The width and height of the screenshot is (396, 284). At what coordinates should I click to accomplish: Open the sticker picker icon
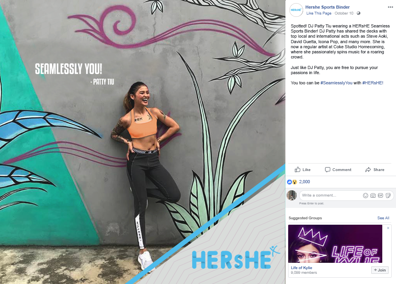pyautogui.click(x=388, y=195)
